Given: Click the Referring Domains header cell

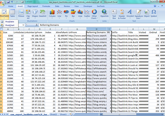Looking at the screenshot, I should (x=97, y=32).
